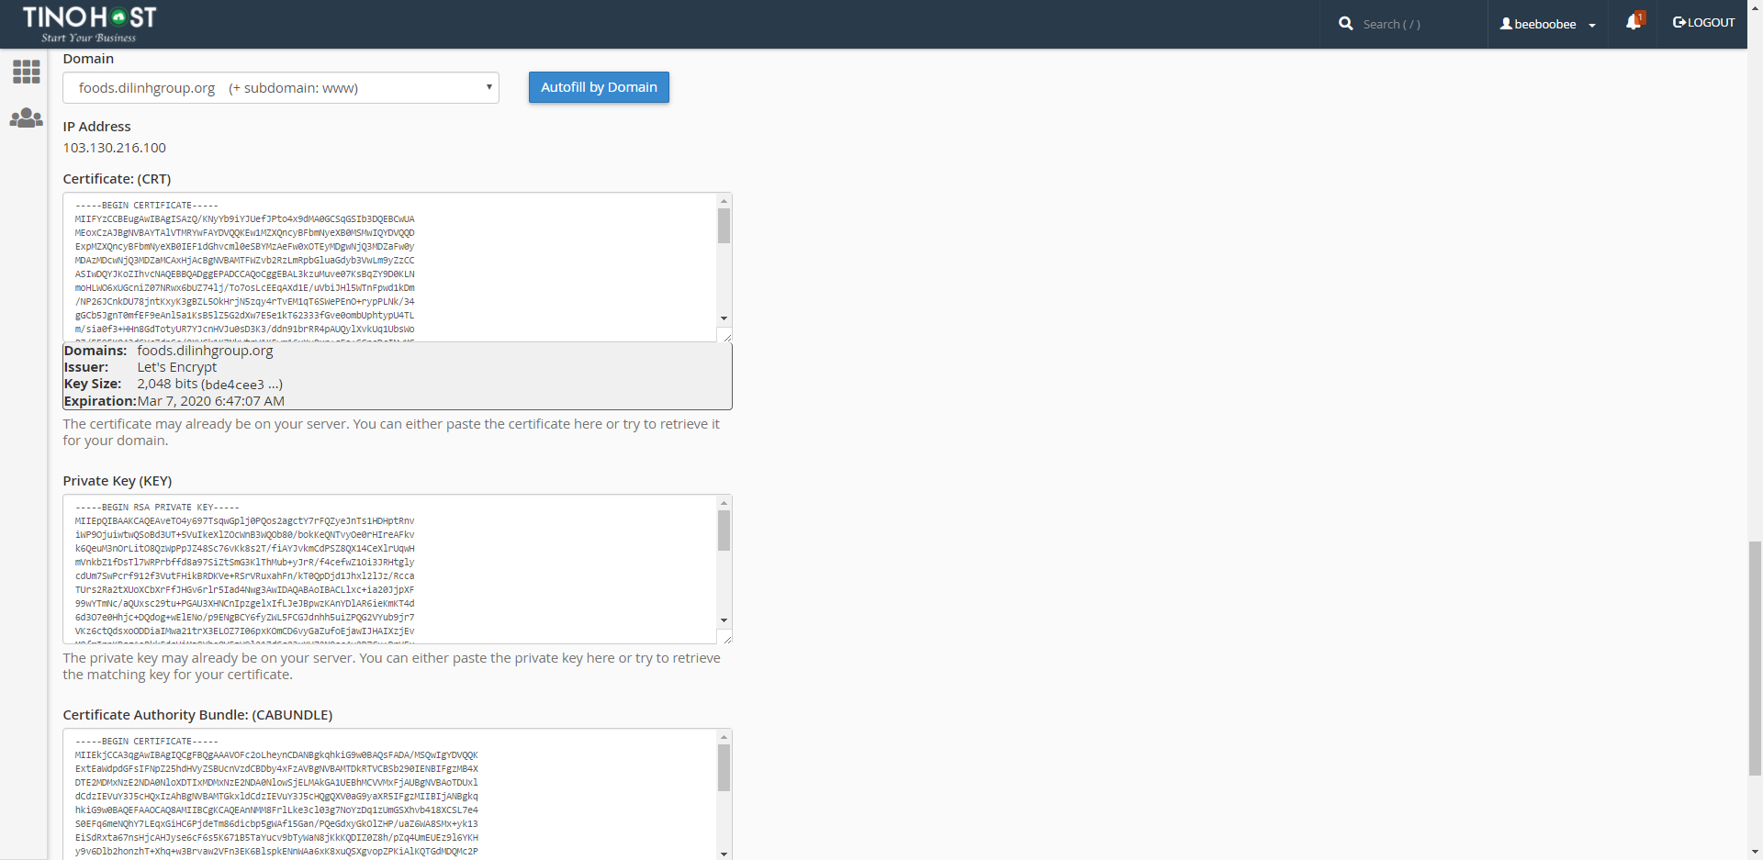This screenshot has height=860, width=1763.
Task: Click the 'BEGIN RSA PRIVATE KEY' line
Action: point(157,508)
